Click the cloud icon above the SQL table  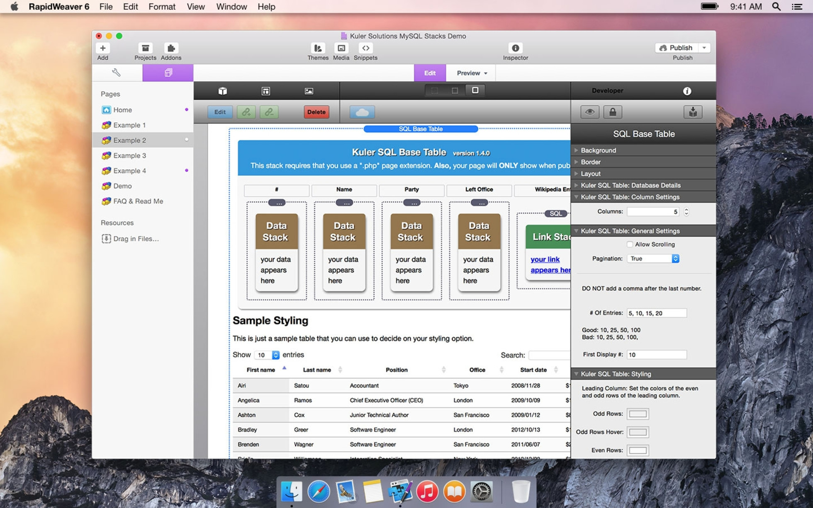click(362, 111)
